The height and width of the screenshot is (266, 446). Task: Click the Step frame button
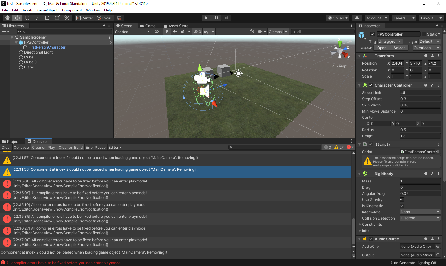coord(226,18)
